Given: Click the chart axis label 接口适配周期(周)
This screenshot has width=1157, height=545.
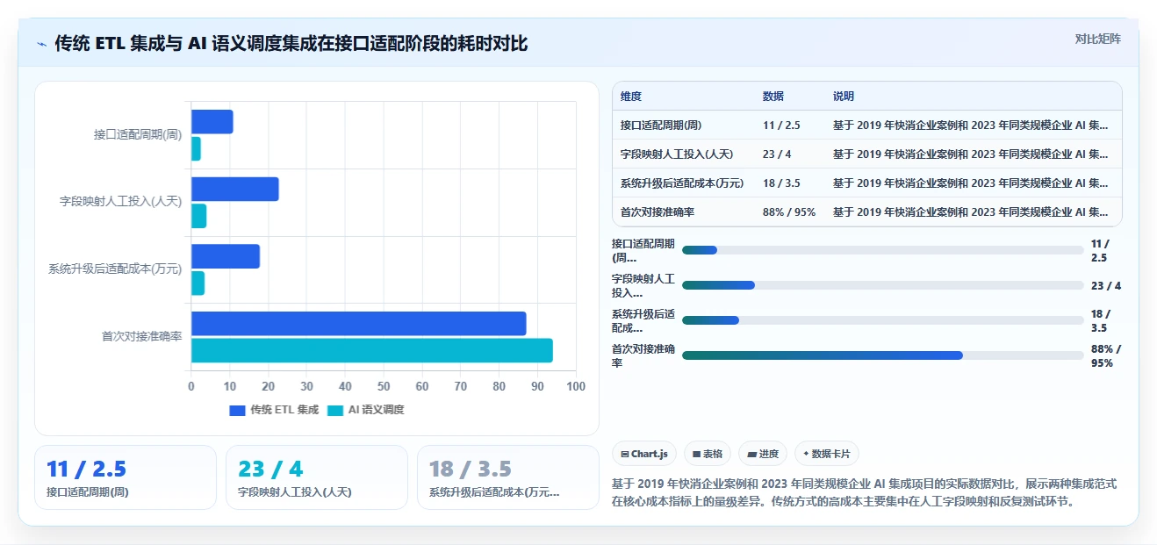Looking at the screenshot, I should (138, 134).
